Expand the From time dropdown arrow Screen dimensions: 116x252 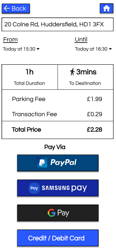(38, 49)
